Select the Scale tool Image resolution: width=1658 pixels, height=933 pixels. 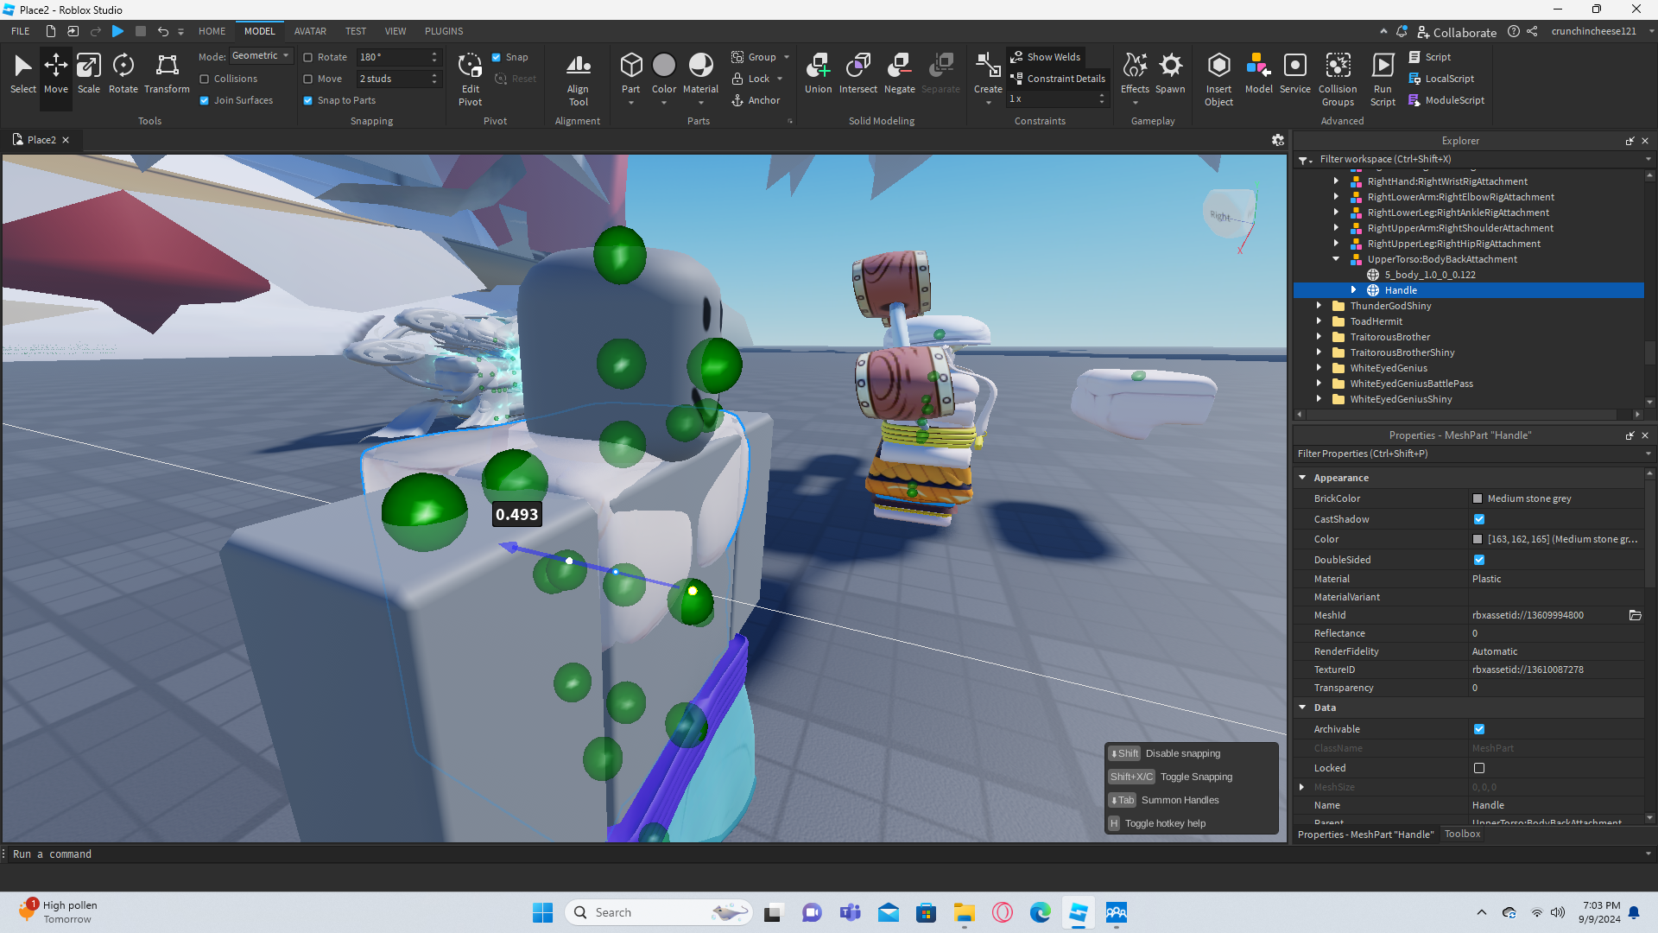click(x=88, y=73)
